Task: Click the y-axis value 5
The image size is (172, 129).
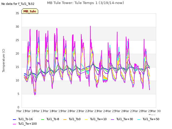Action: [18, 94]
